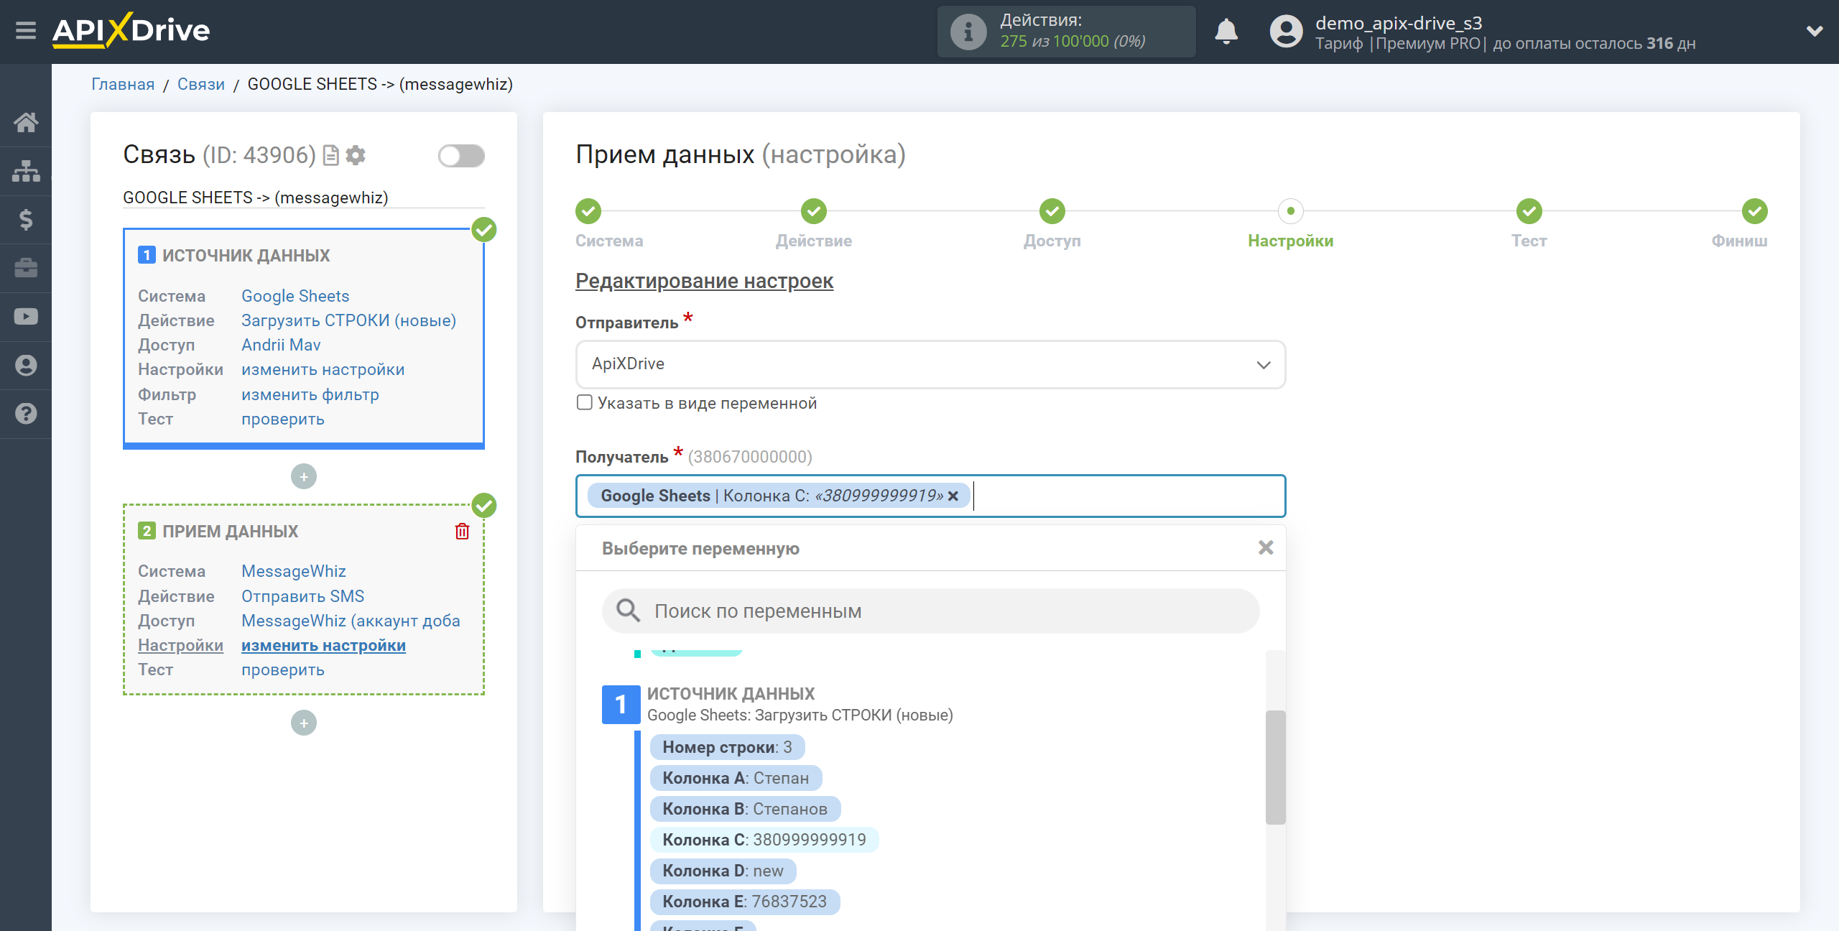
Task: Go to Тест step
Action: tap(1529, 211)
